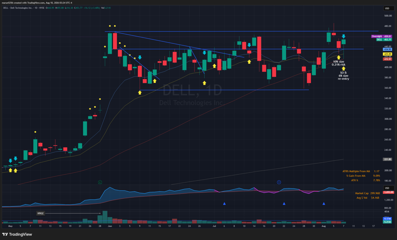Click the 'Market Cap' label
The height and width of the screenshot is (240, 397).
(x=362, y=193)
